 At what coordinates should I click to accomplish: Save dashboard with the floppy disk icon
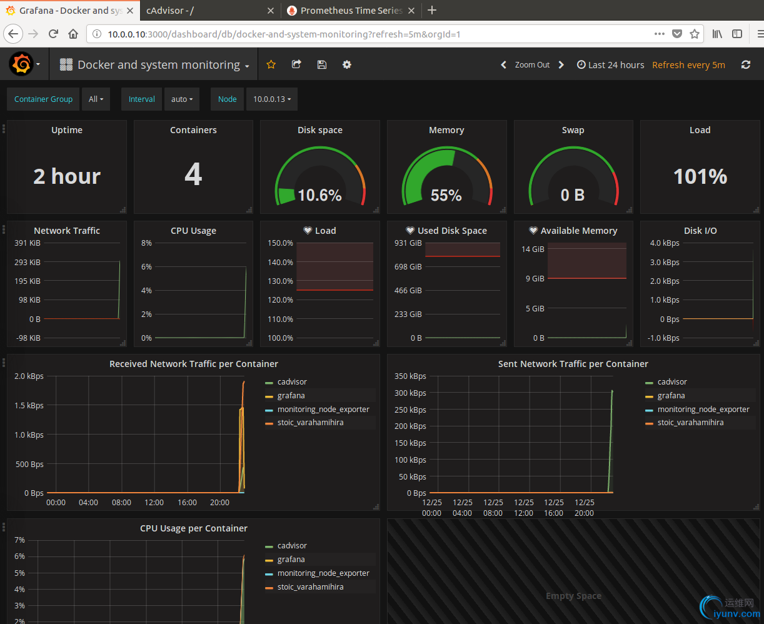(x=322, y=64)
